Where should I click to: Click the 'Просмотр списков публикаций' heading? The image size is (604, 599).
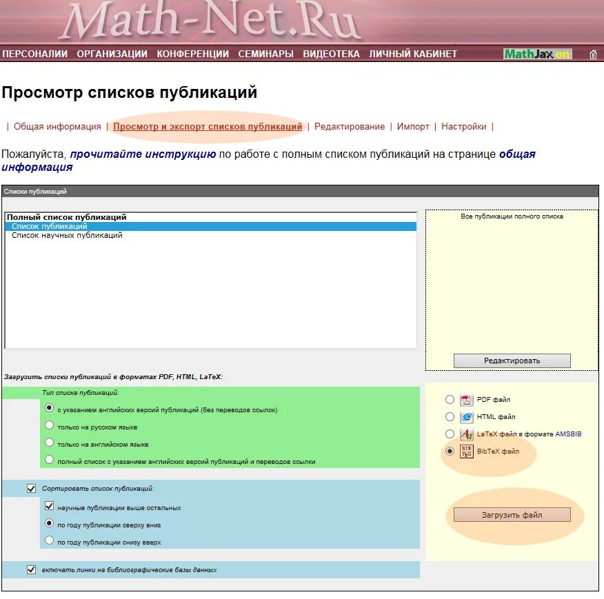[130, 92]
